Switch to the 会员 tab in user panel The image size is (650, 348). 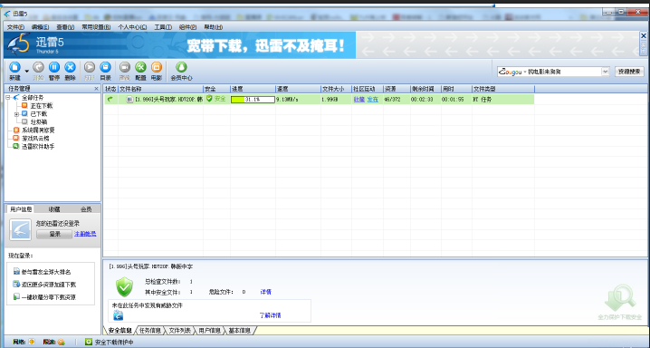tap(86, 209)
